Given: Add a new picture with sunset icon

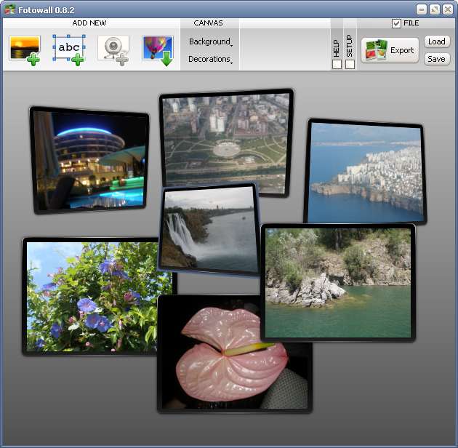Looking at the screenshot, I should pos(25,50).
